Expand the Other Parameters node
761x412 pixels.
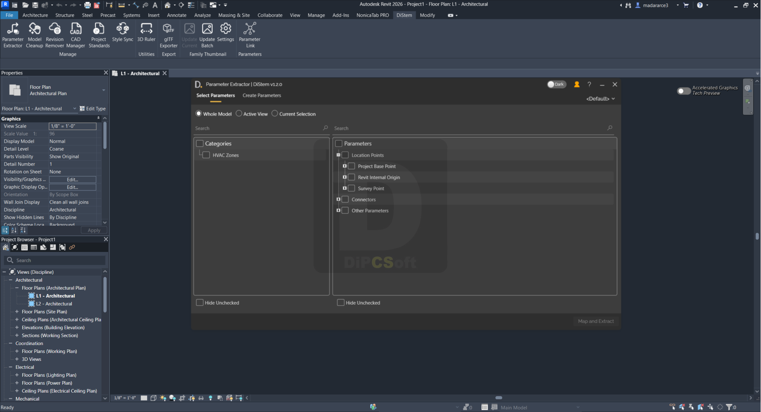(338, 210)
